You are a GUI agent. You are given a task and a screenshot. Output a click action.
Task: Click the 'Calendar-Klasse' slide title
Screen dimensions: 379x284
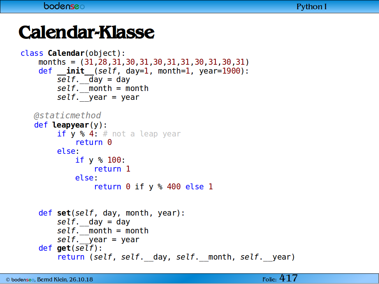(x=87, y=33)
